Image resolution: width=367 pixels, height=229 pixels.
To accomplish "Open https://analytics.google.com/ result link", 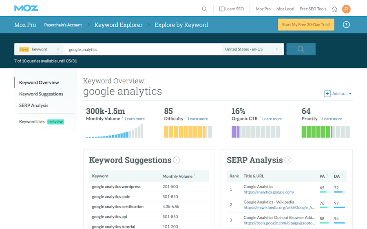I will (269, 192).
